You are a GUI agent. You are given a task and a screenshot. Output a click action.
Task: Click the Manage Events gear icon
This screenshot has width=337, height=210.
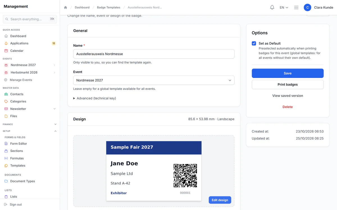click(6, 80)
